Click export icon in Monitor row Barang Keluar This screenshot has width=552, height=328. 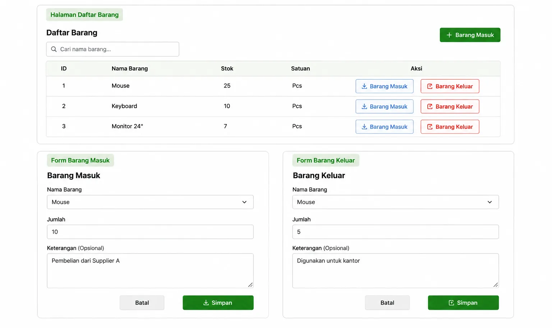pos(429,127)
